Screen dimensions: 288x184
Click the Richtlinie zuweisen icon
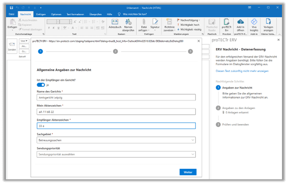tap(168, 23)
